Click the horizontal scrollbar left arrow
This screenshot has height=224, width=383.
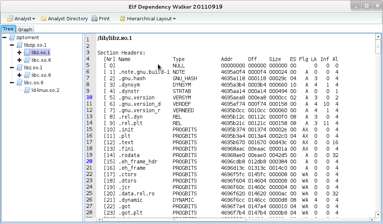point(99,219)
